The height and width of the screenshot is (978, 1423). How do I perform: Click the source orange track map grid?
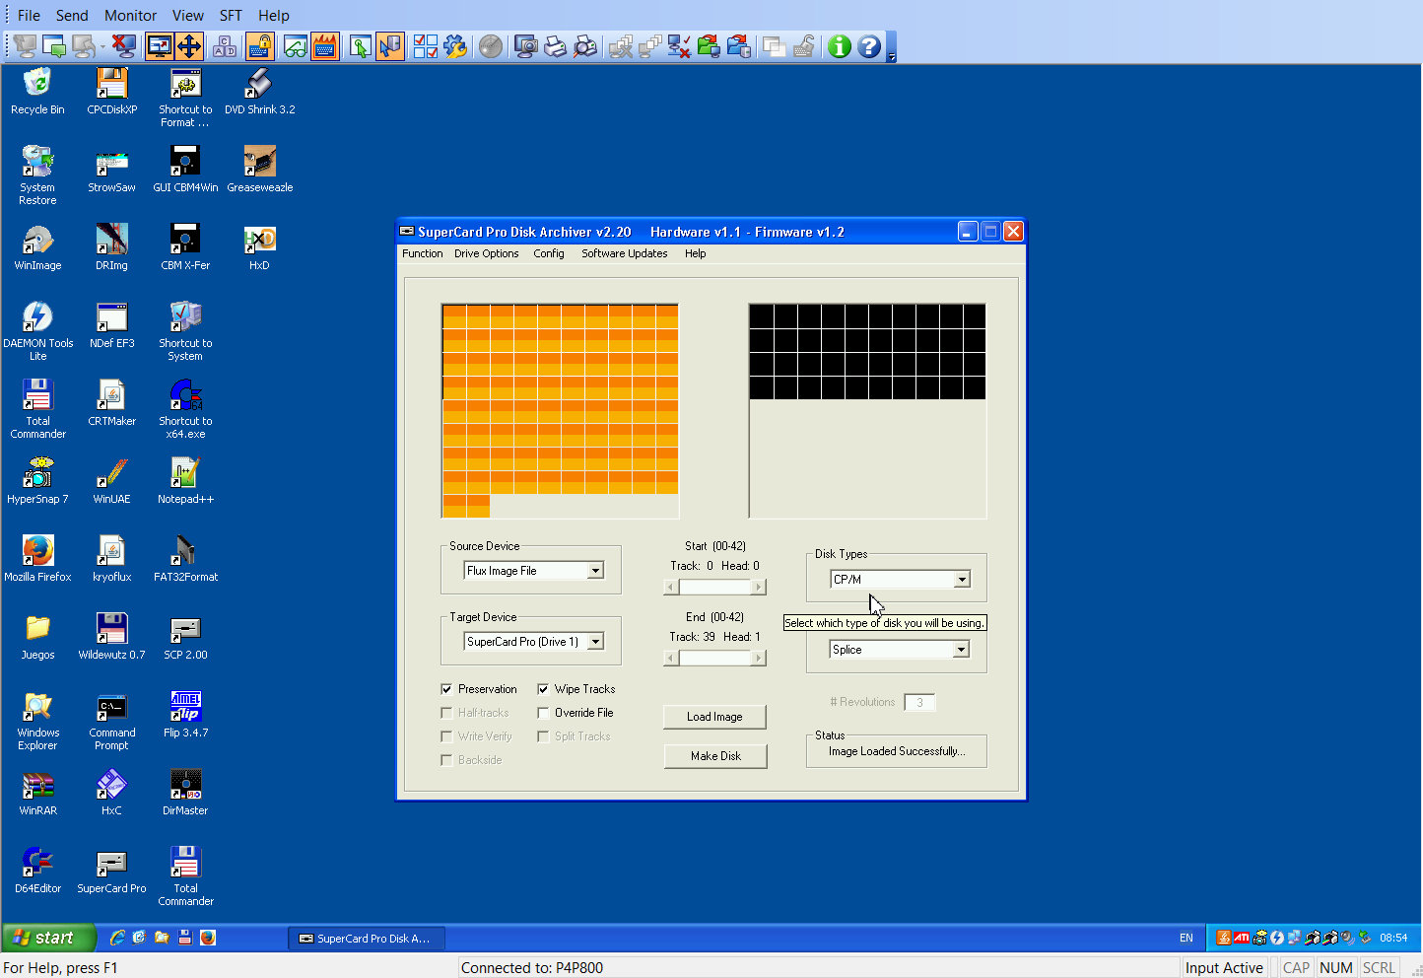560,411
